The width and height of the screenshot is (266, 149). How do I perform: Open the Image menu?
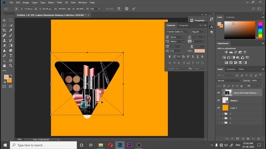coord(26,2)
